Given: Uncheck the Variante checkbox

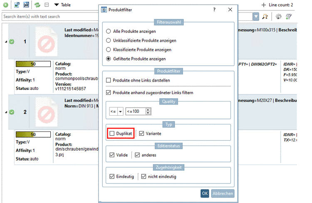Looking at the screenshot, I should click(142, 134).
